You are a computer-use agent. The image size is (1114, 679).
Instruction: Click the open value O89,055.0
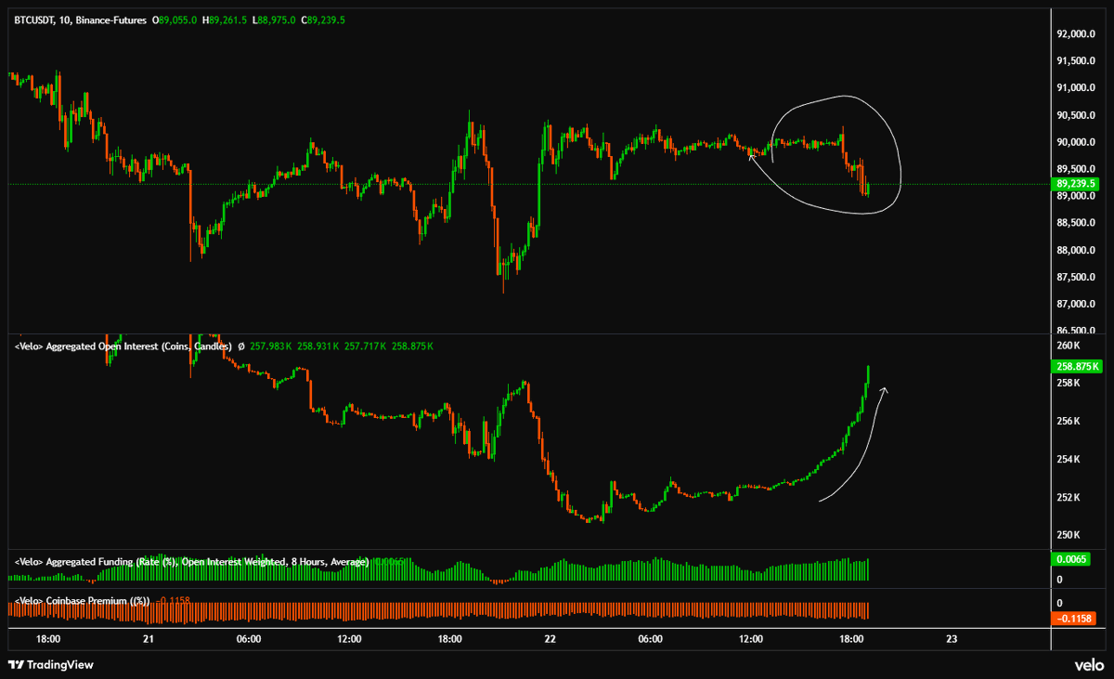(175, 19)
